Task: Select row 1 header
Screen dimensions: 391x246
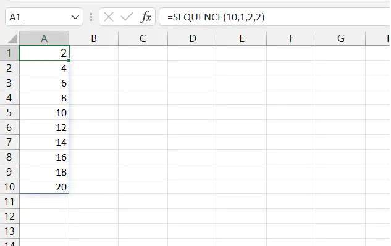Action: coord(9,53)
